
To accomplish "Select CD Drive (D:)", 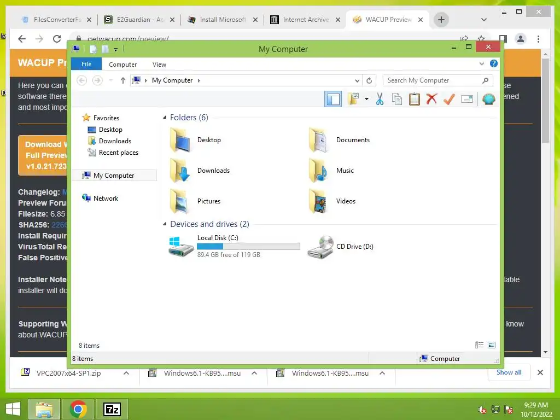I will (341, 247).
